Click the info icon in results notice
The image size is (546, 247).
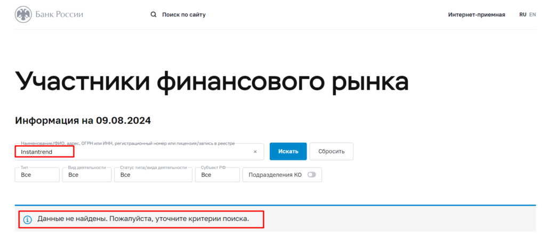click(28, 219)
